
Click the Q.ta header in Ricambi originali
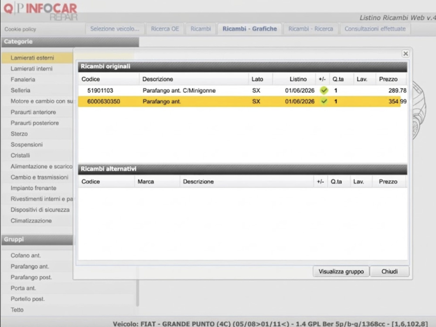pyautogui.click(x=341, y=79)
